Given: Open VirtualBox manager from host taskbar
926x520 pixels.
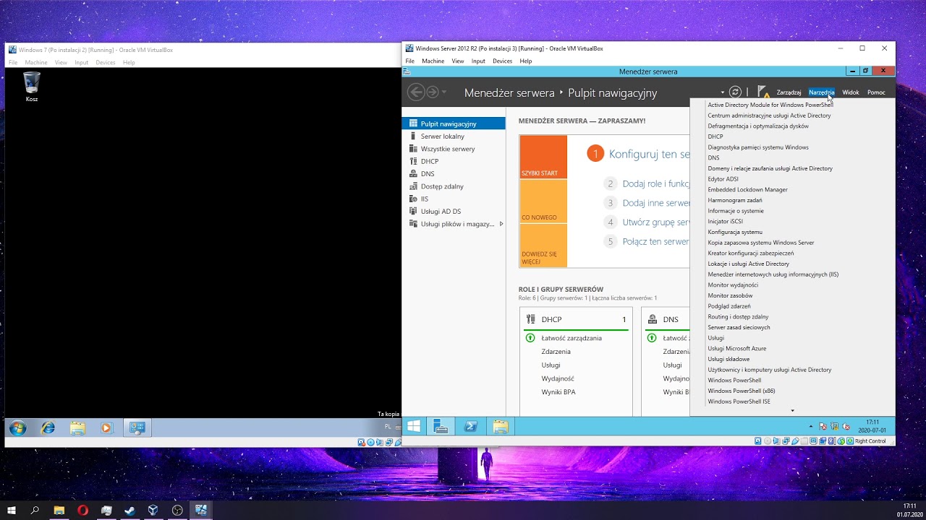Looking at the screenshot, I should [x=153, y=510].
